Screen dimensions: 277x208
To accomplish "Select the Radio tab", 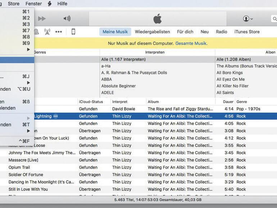I will pyautogui.click(x=221, y=32).
